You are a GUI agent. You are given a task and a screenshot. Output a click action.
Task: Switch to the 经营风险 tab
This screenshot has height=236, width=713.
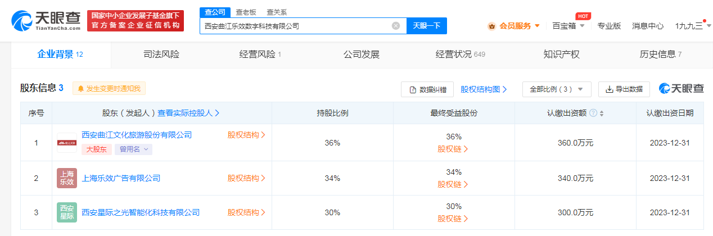coord(260,55)
